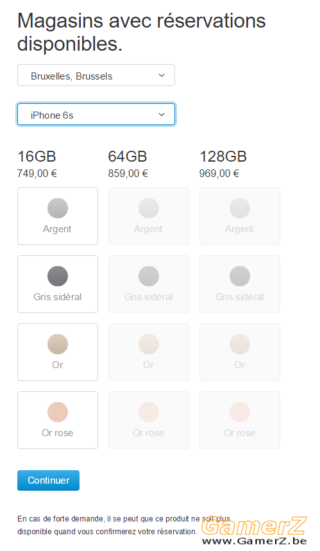Pick the 128GB Or rose tile

coord(240,420)
